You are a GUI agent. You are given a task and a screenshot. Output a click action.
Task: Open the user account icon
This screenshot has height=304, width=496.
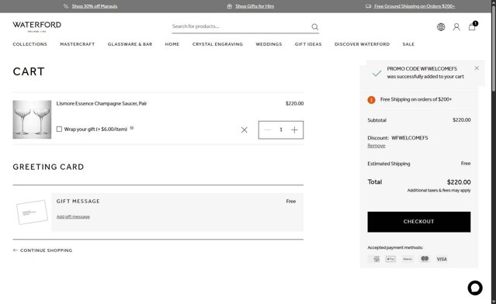(x=456, y=27)
